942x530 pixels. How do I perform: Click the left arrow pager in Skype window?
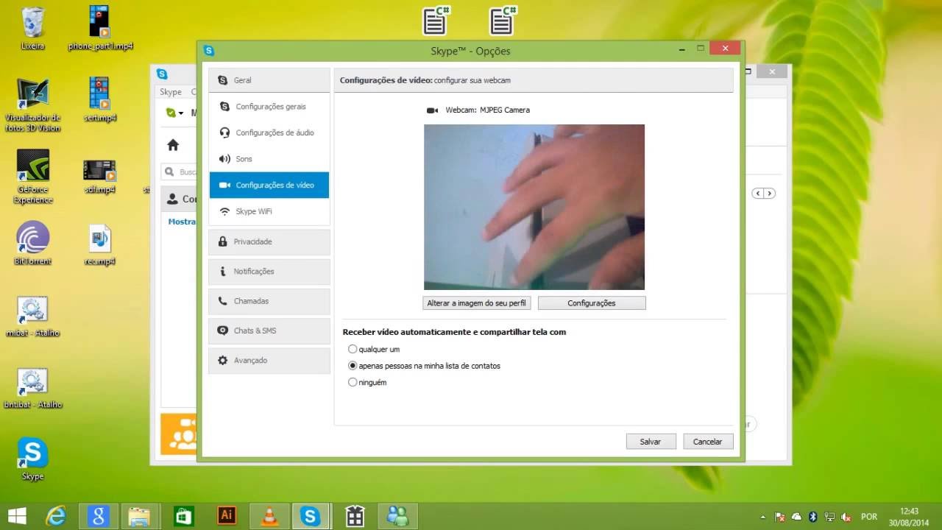tap(757, 194)
